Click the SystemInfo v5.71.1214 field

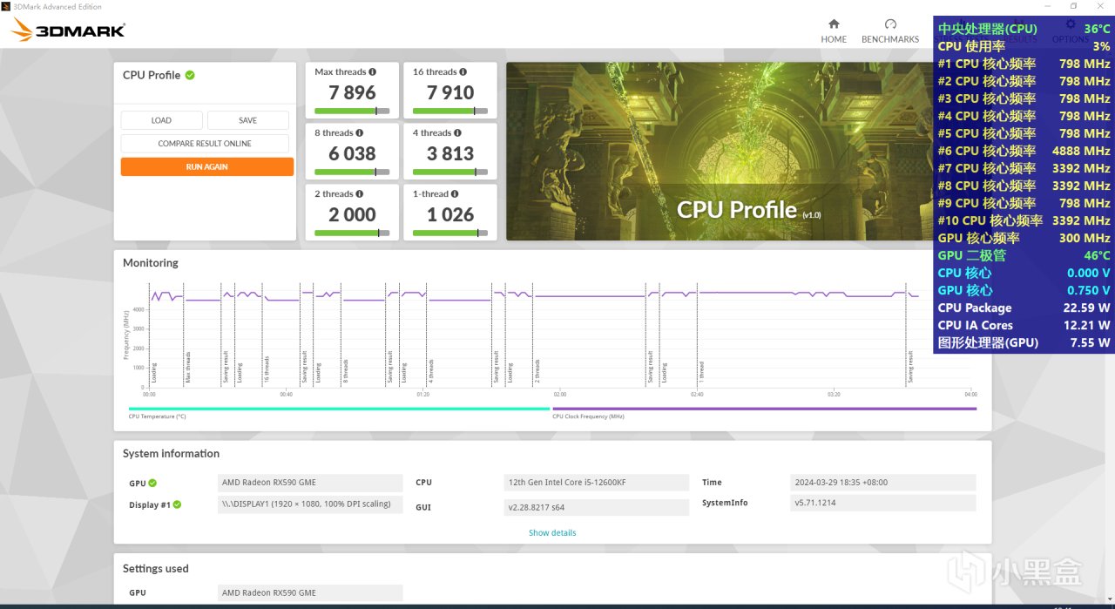click(x=883, y=503)
